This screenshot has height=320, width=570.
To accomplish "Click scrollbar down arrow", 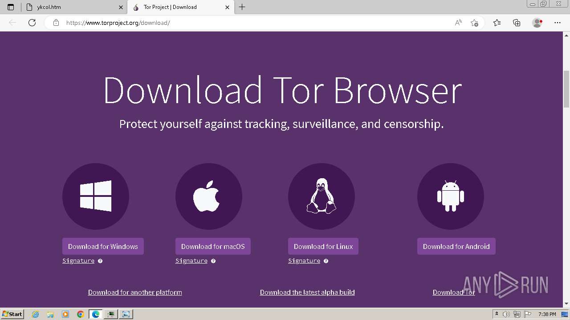I will point(566,304).
